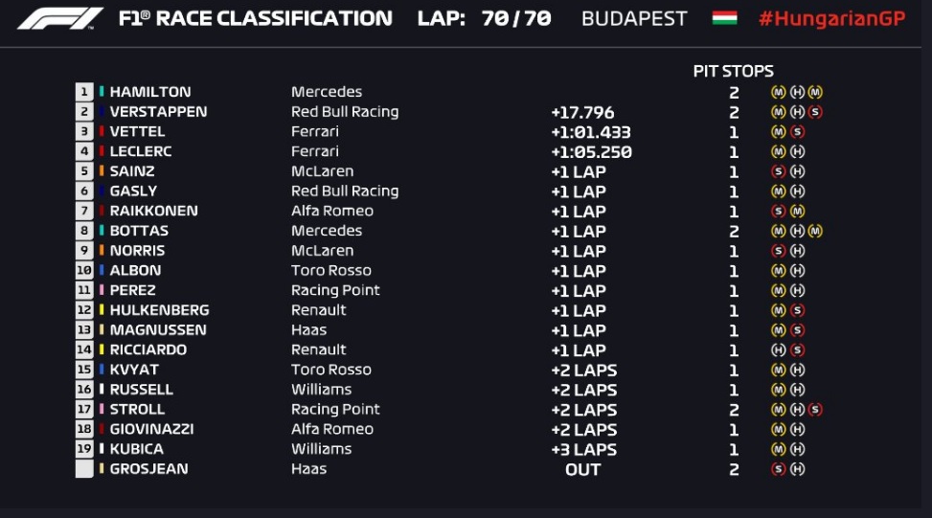Image resolution: width=932 pixels, height=518 pixels.
Task: Click Grosjean's soft tyre icon
Action: [x=778, y=469]
